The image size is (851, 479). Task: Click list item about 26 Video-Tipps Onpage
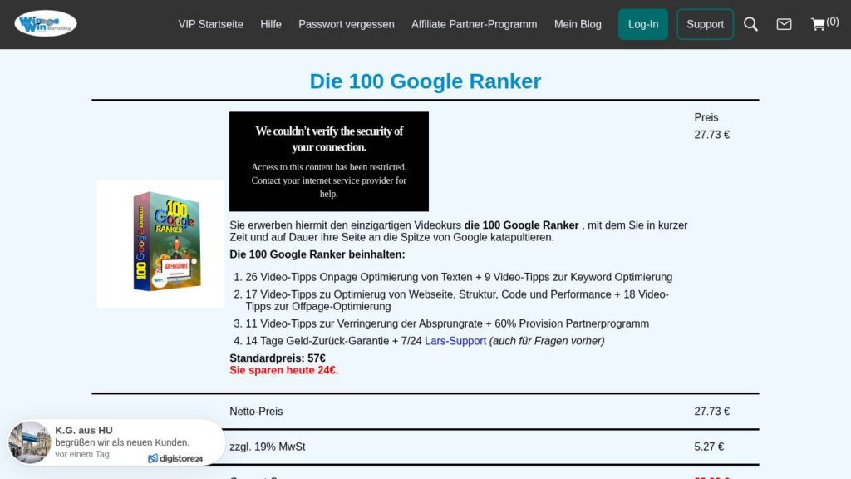(x=459, y=278)
